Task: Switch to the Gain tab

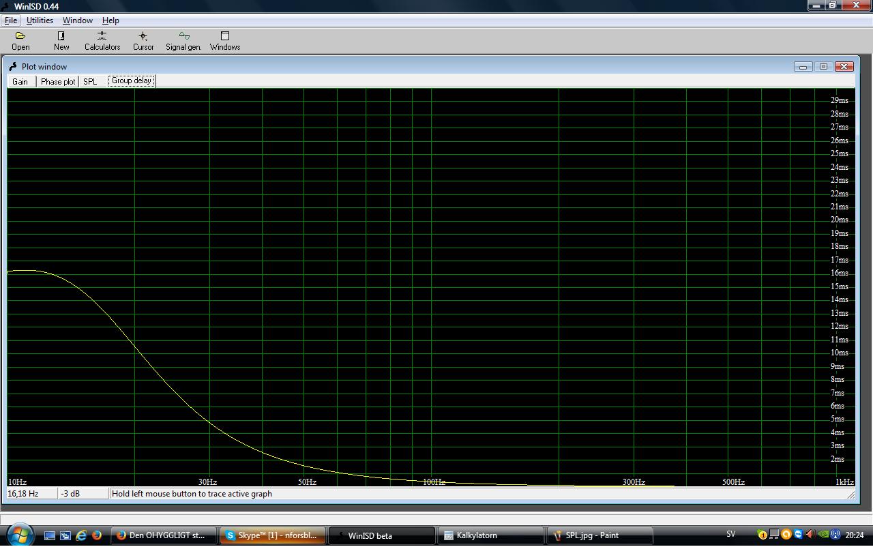Action: (20, 81)
